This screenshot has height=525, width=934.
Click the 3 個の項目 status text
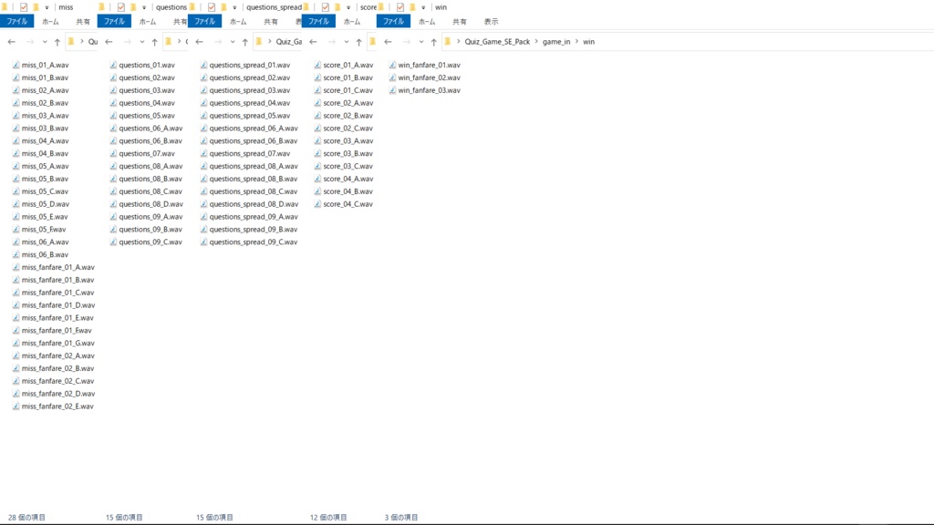[401, 518]
